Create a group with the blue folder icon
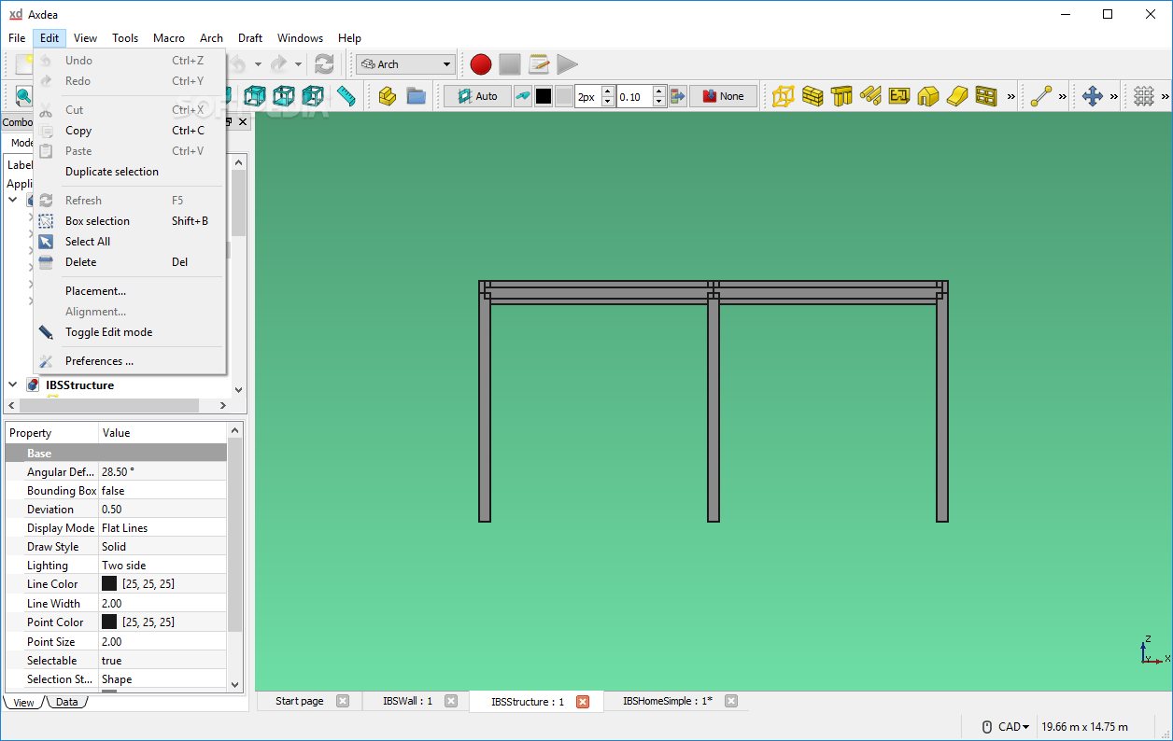The height and width of the screenshot is (741, 1173). click(416, 96)
